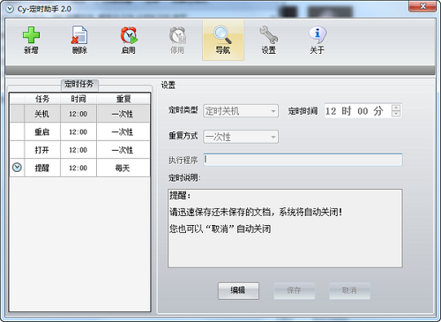
Task: Click the 取消 button
Action: 349,291
